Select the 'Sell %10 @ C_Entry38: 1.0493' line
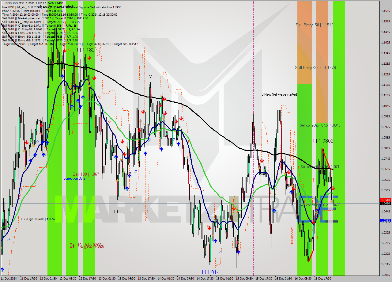The image size is (392, 282). point(41,22)
